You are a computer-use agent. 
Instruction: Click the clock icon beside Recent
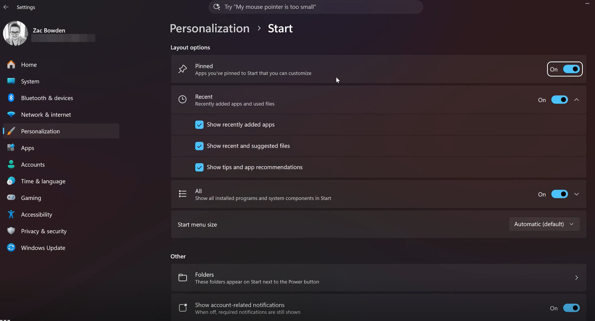point(183,99)
